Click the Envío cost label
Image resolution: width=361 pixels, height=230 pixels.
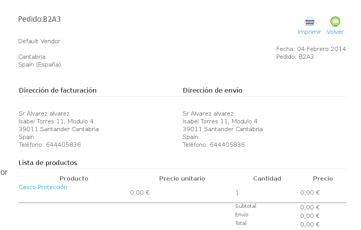(242, 215)
